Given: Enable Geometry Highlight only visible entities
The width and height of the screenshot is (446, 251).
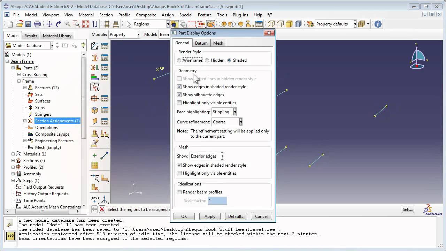Looking at the screenshot, I should click(x=179, y=103).
